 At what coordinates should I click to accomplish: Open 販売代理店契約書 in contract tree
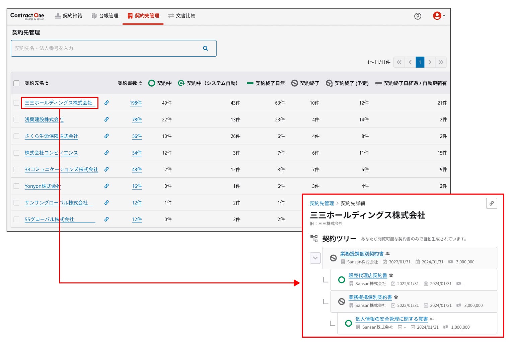coord(368,275)
